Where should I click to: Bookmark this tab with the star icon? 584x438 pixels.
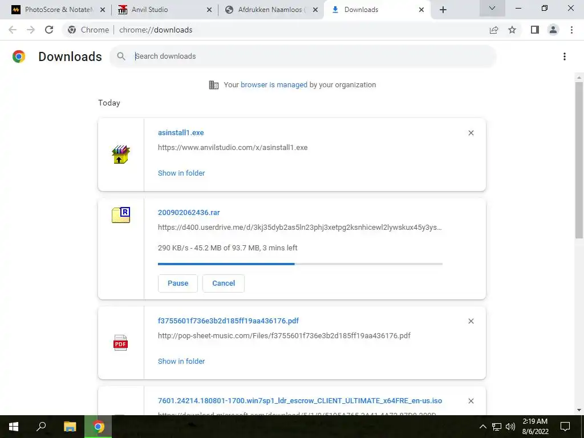512,30
